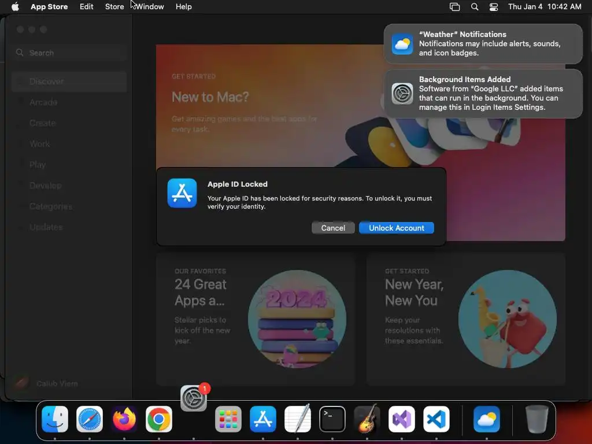Open Spotlight search in the menu bar
Screen dimensions: 592x444
[475, 7]
